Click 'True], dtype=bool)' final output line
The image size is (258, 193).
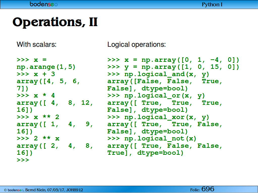pyautogui.click(x=145, y=153)
